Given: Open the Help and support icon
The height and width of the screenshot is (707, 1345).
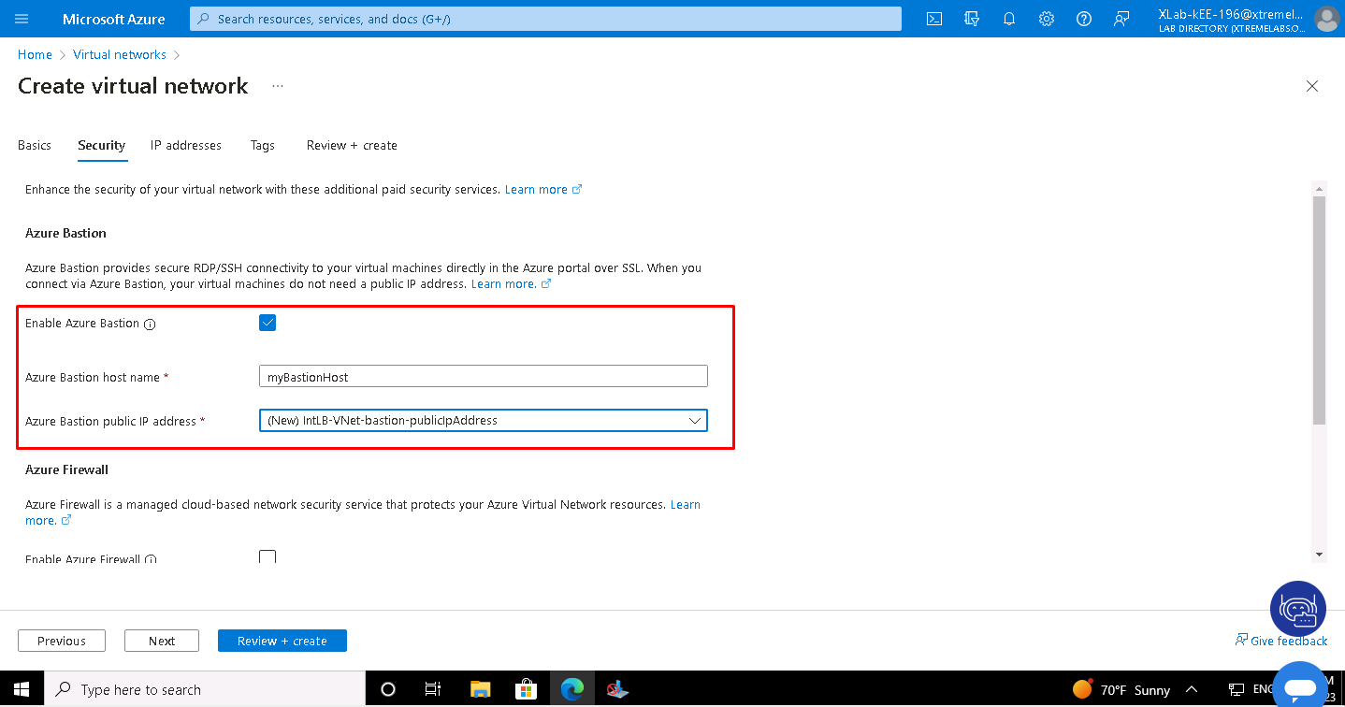Looking at the screenshot, I should pos(1083,18).
